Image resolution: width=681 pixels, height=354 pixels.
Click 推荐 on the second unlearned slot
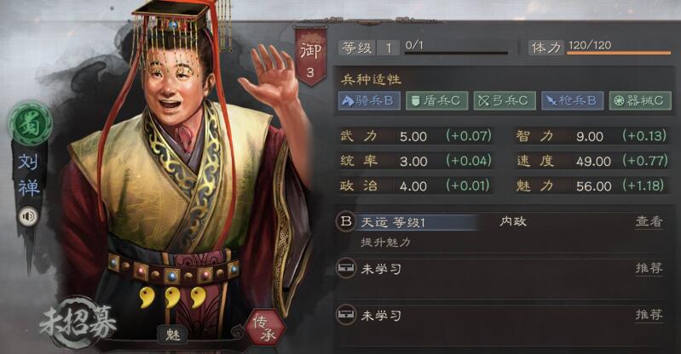coord(649,315)
